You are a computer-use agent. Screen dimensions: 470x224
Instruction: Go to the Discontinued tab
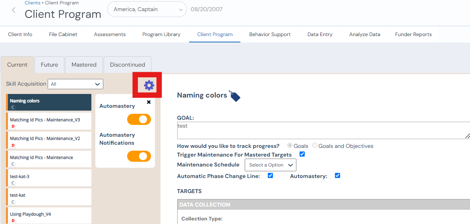(x=127, y=65)
